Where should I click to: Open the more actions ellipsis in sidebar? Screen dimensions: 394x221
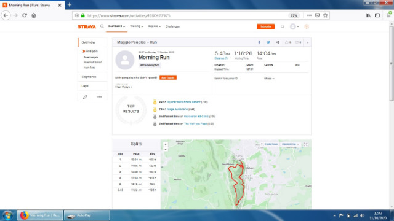tap(100, 97)
